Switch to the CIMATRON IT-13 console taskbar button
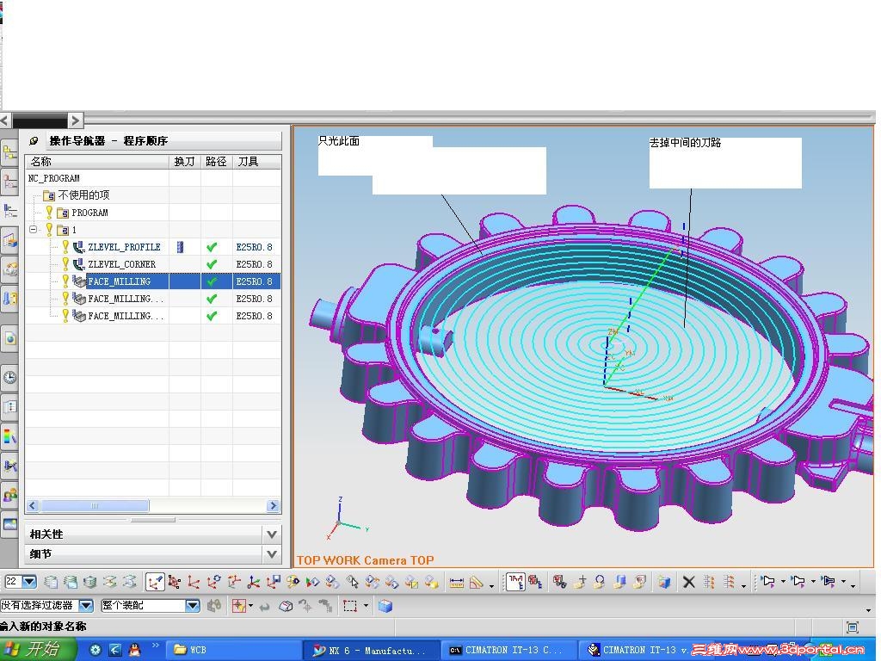 pos(509,651)
